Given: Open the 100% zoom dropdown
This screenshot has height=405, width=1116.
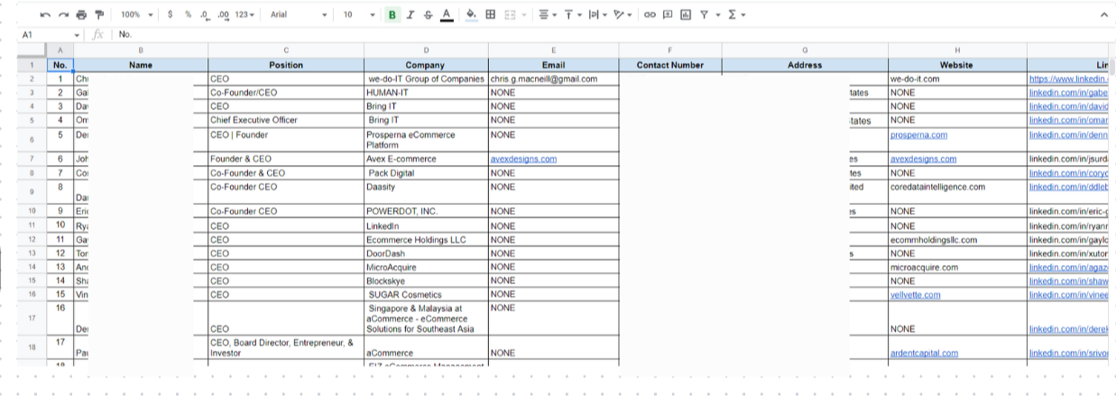Looking at the screenshot, I should 137,14.
